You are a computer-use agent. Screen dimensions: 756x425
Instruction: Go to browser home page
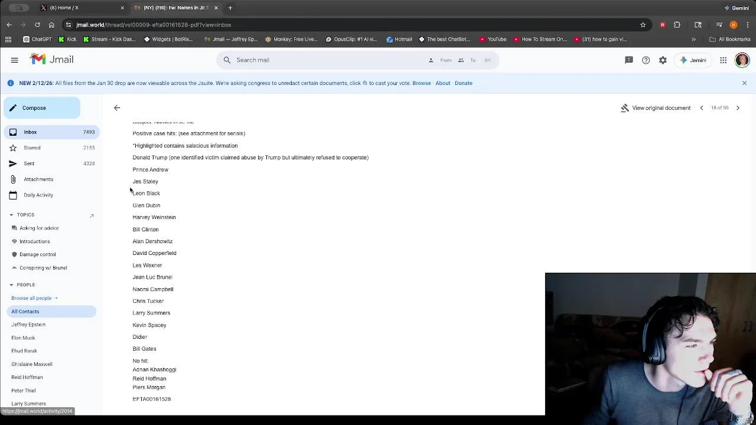[x=51, y=25]
